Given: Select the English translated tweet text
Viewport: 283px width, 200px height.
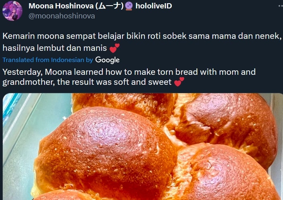Looking at the screenshot, I should (129, 77).
